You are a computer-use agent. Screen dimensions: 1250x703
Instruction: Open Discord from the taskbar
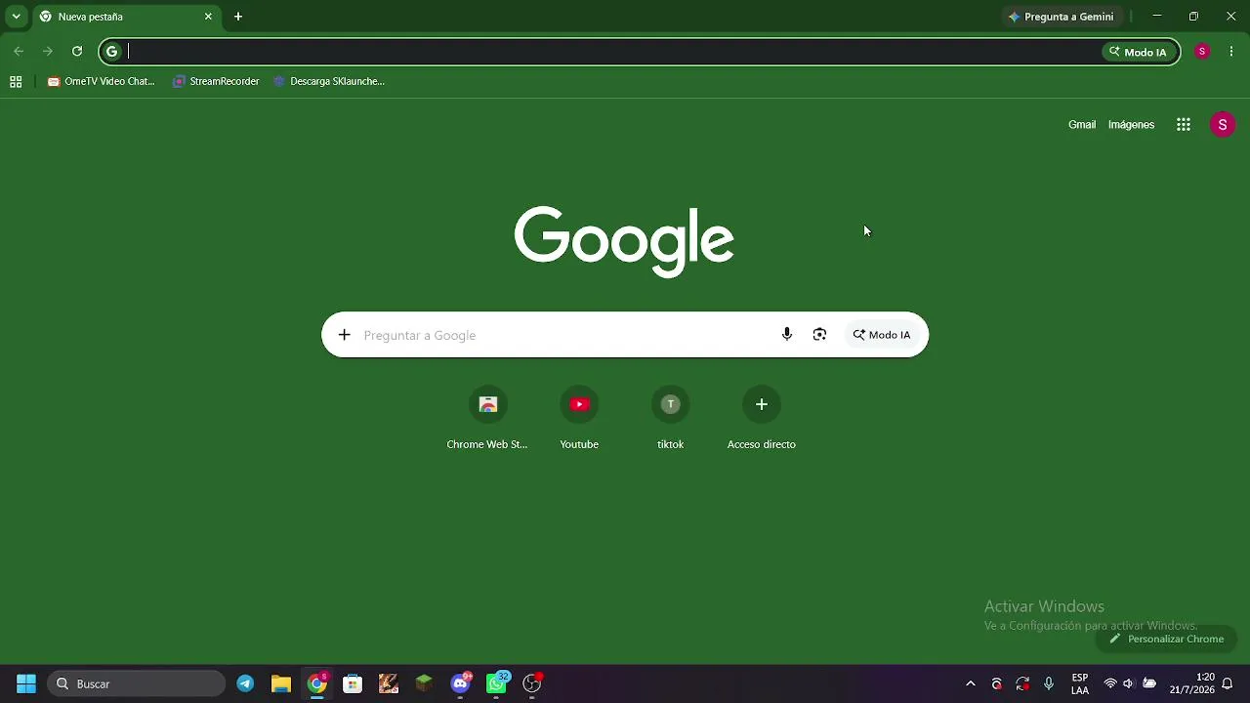point(460,684)
